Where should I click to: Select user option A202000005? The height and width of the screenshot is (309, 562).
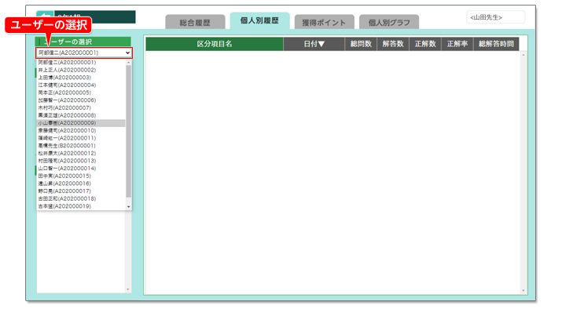click(x=81, y=93)
